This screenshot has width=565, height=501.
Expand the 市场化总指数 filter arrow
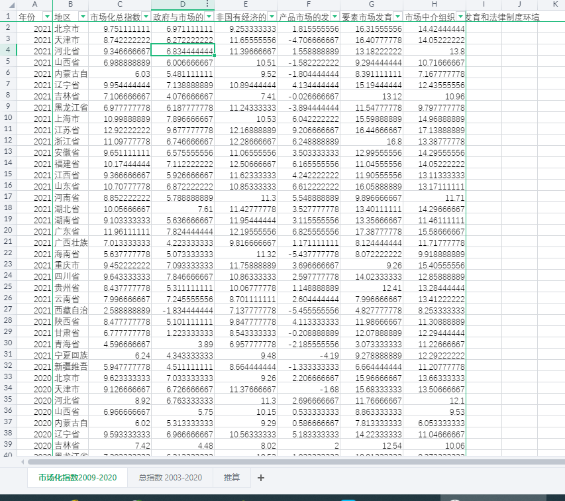coord(145,17)
